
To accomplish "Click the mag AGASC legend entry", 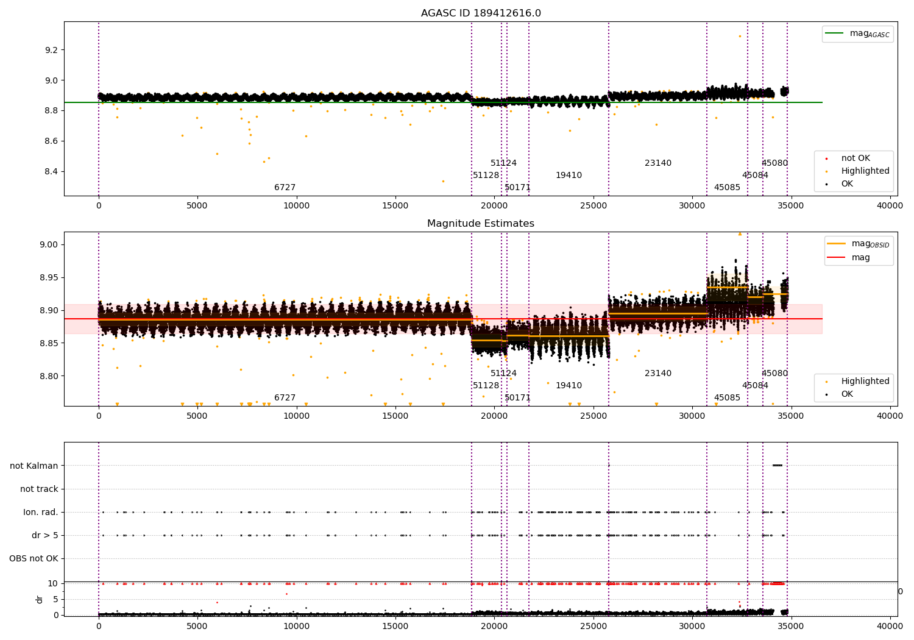I will 857,34.
